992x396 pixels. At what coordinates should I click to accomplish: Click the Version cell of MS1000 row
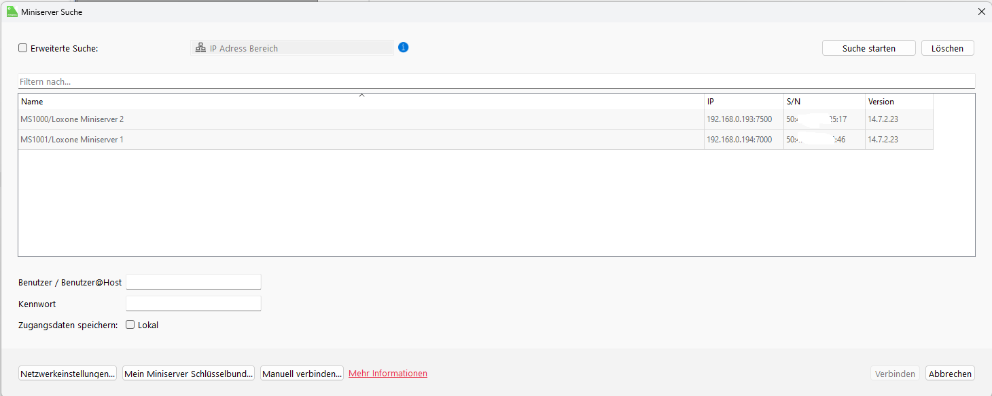pyautogui.click(x=899, y=119)
